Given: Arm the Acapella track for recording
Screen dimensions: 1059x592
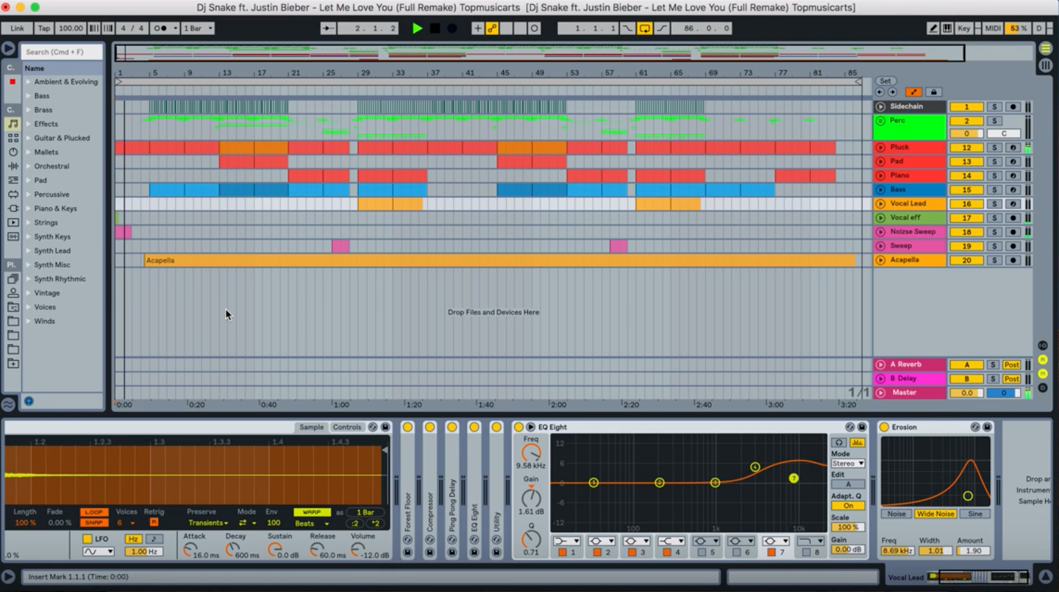Looking at the screenshot, I should [1013, 261].
